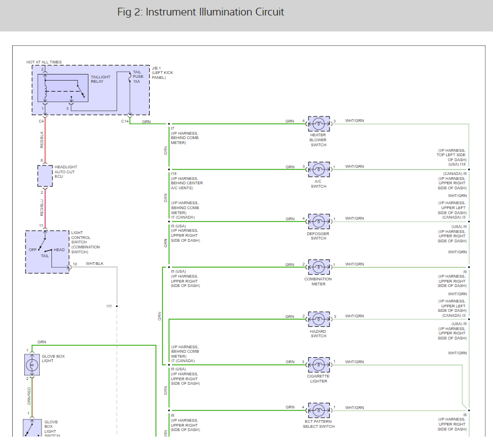Select the RED/BLK vertical wire label
This screenshot has height=446, width=493.
tap(41, 139)
